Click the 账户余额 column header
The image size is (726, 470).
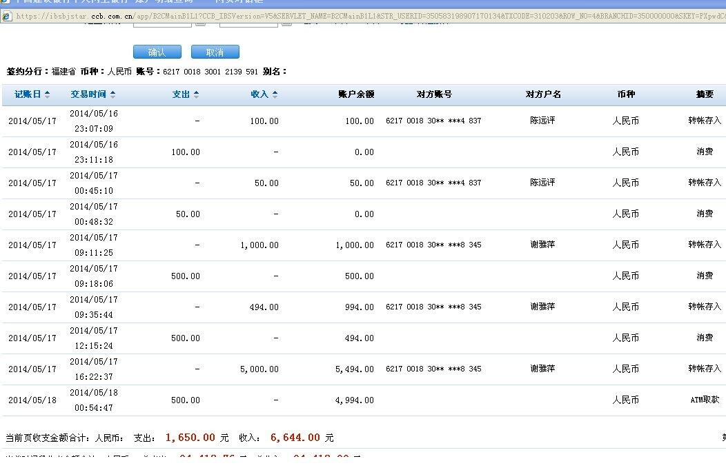[356, 94]
